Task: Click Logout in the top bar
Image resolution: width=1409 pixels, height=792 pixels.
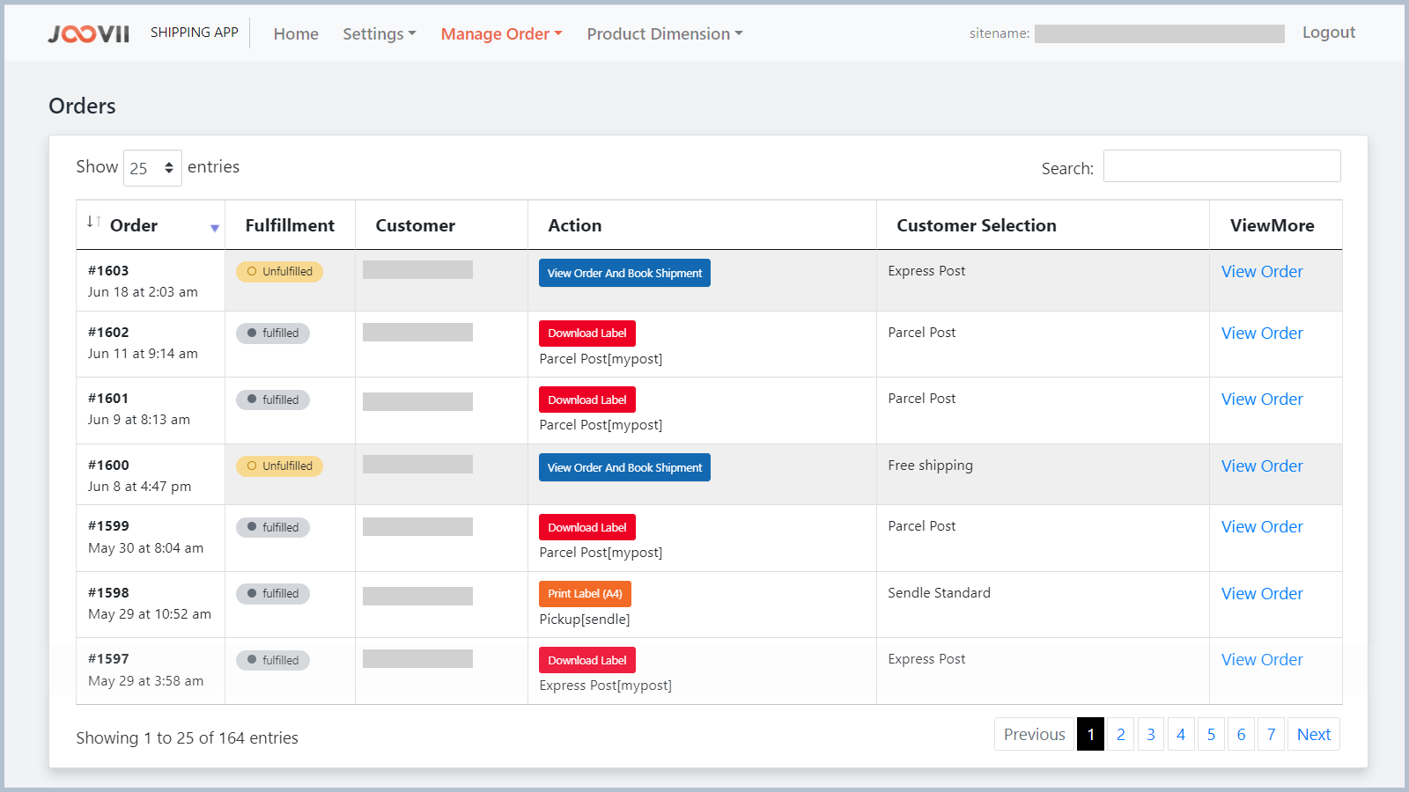Action: click(x=1328, y=32)
